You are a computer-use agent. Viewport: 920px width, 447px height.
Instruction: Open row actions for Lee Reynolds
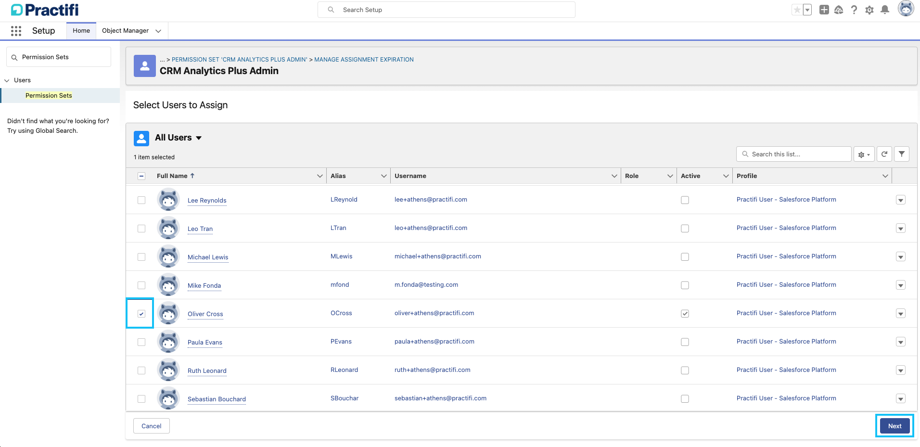(901, 200)
